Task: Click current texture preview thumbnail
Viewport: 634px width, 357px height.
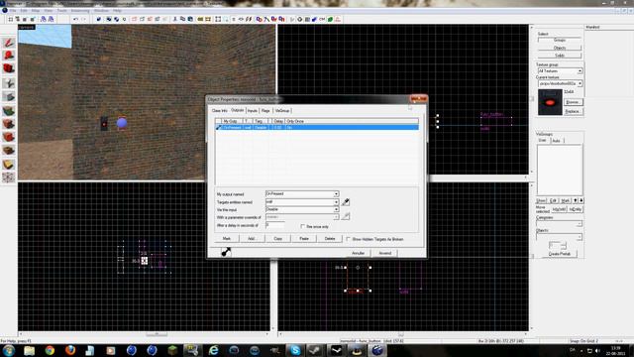Action: 550,102
